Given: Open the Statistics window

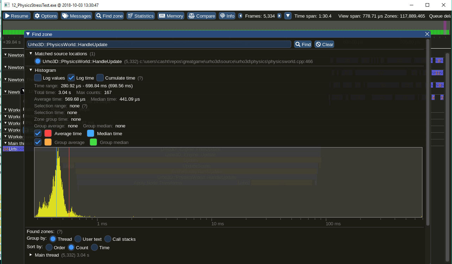Looking at the screenshot, I should tap(141, 16).
